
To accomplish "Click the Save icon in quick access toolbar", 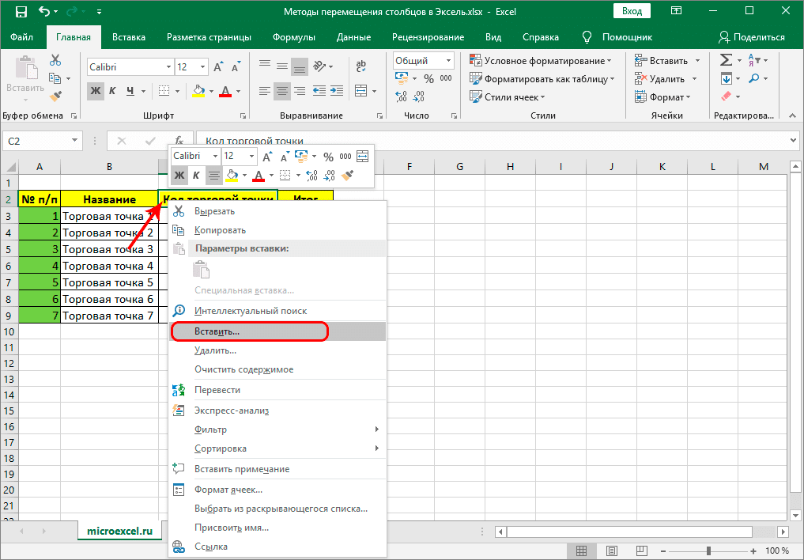I will (20, 10).
